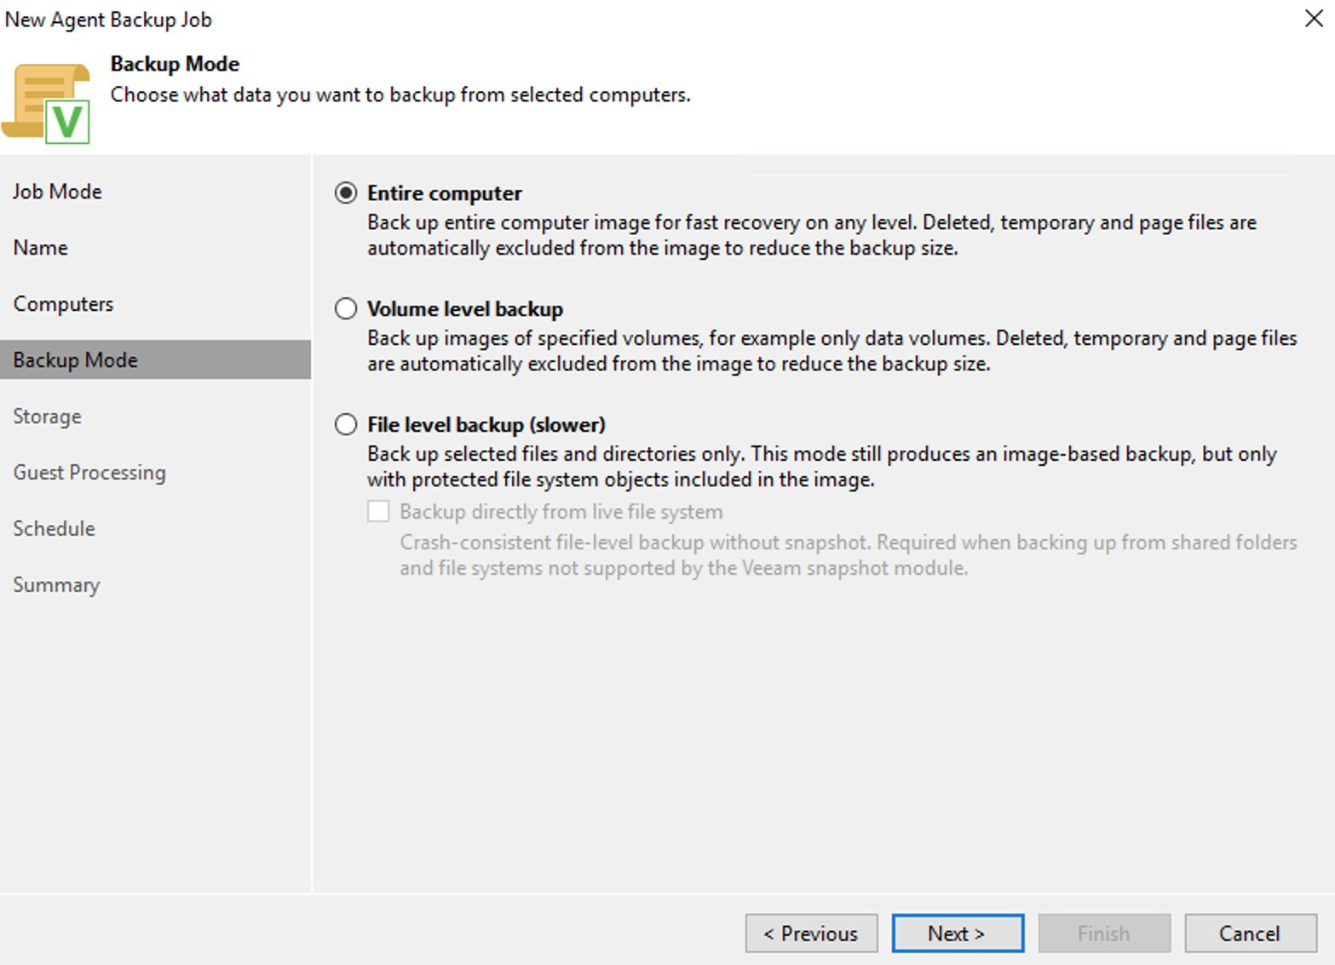The width and height of the screenshot is (1335, 965).
Task: Click the Finish button
Action: coord(1104,933)
